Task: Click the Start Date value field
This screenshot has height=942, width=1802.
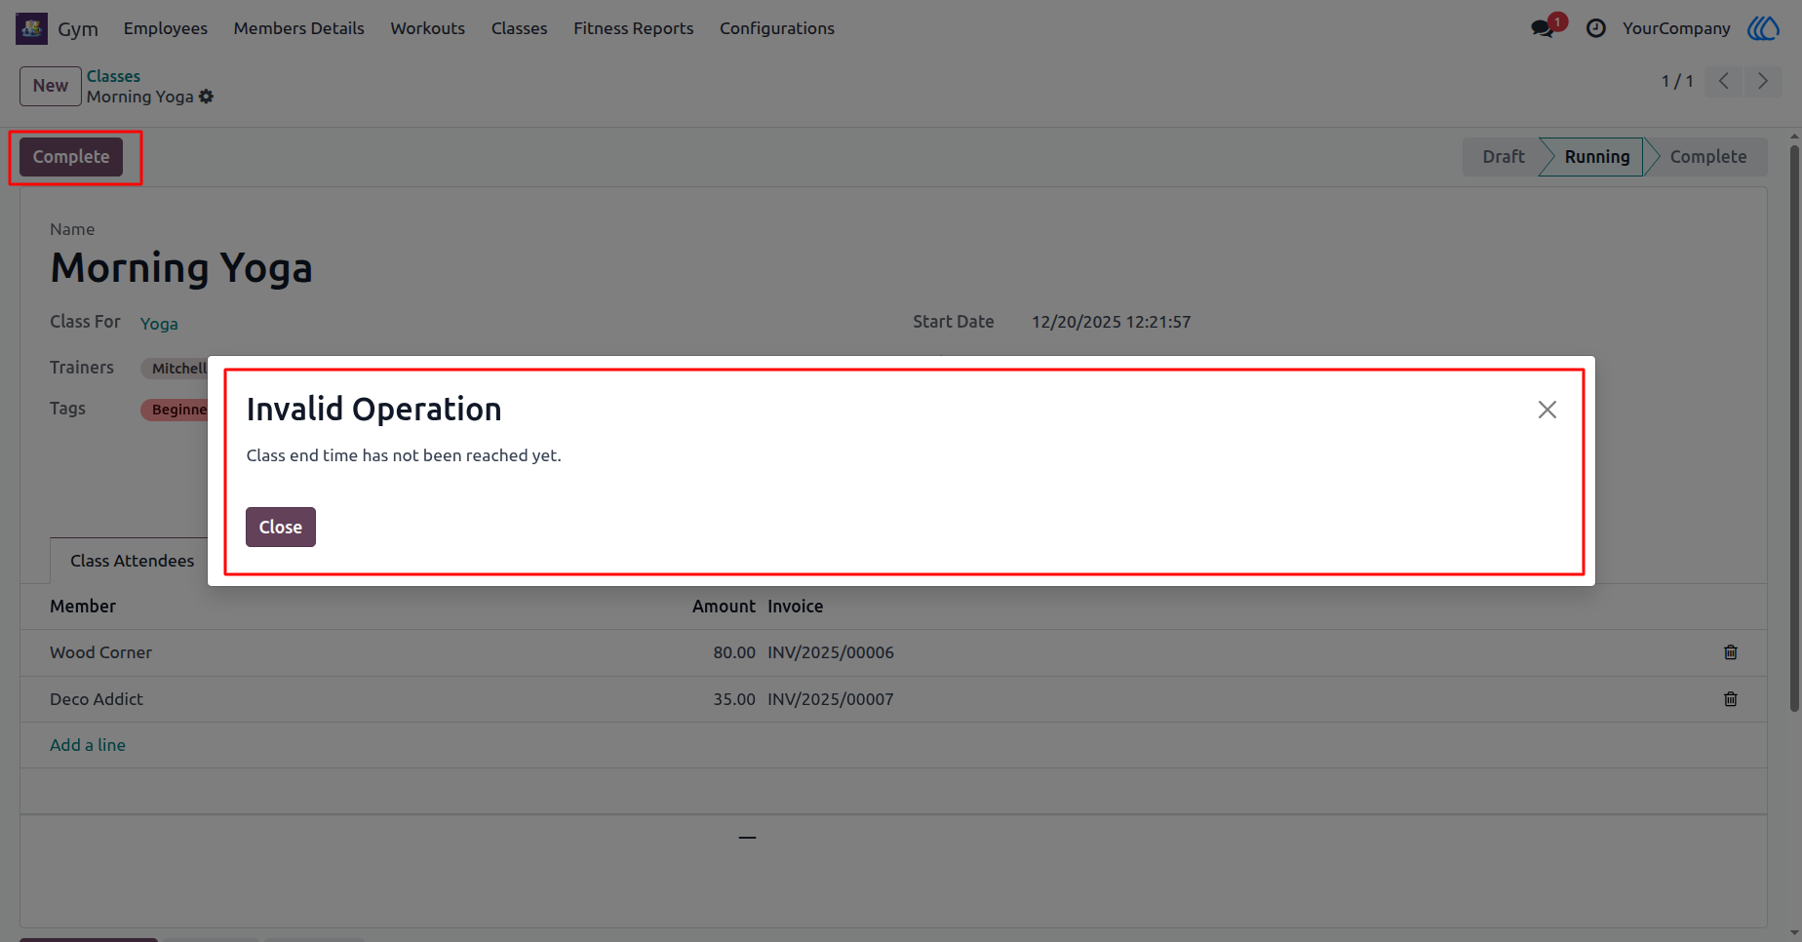Action: click(1112, 322)
